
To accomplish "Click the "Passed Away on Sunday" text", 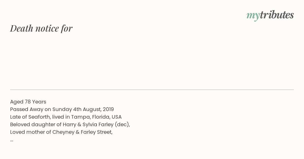I will tap(41, 109).
